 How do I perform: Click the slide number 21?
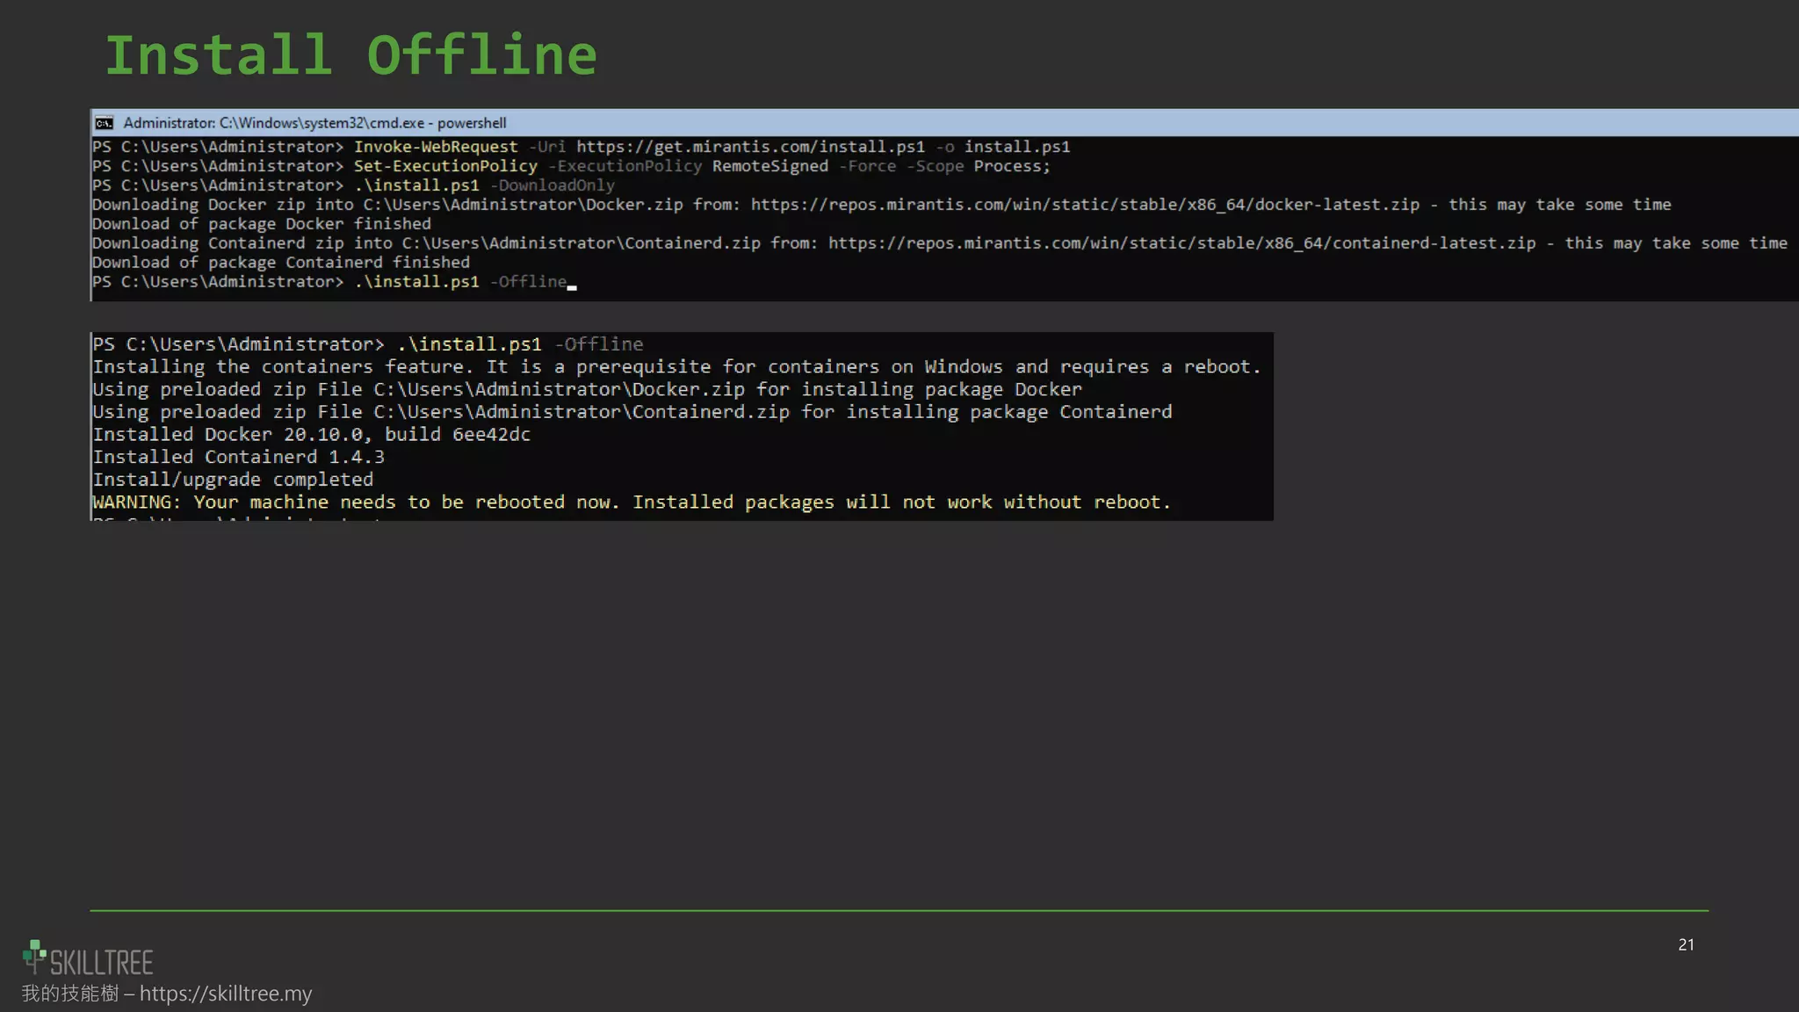click(x=1686, y=944)
